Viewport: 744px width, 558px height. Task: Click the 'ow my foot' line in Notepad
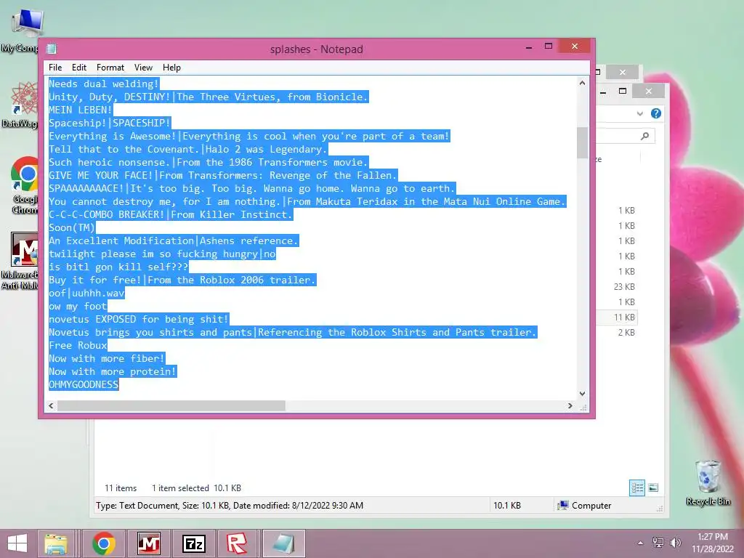coord(78,306)
